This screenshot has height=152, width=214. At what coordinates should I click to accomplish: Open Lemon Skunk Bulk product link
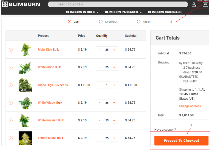pyautogui.click(x=50, y=138)
